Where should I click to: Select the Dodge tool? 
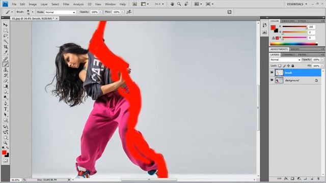click(x=6, y=98)
